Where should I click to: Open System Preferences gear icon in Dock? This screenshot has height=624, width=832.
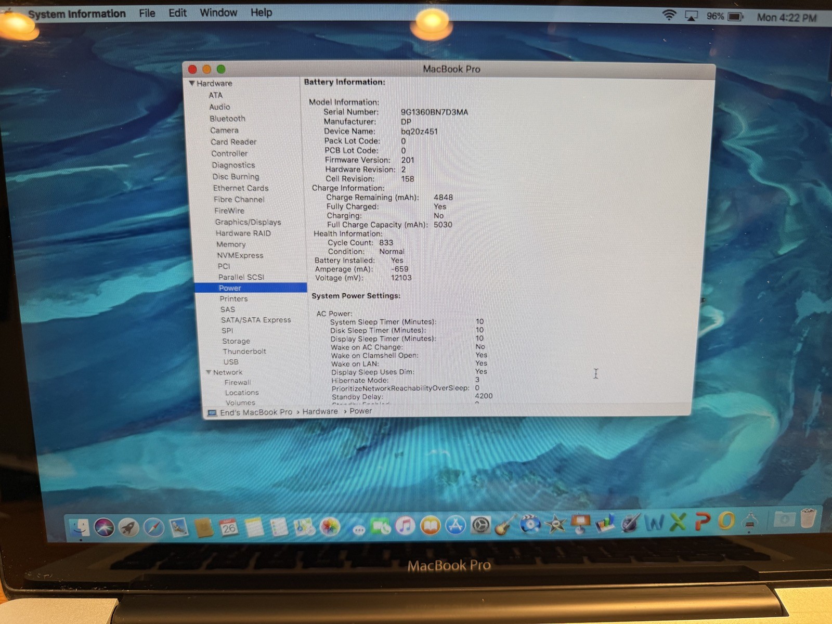pyautogui.click(x=480, y=525)
